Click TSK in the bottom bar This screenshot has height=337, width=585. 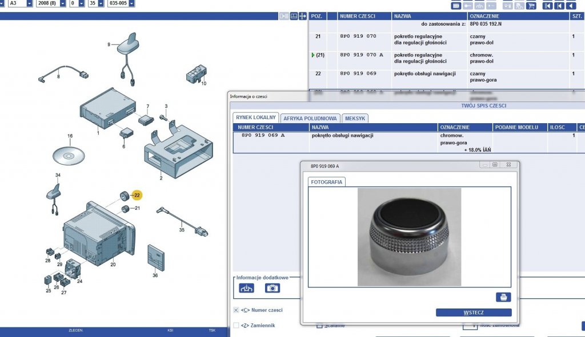(x=212, y=330)
